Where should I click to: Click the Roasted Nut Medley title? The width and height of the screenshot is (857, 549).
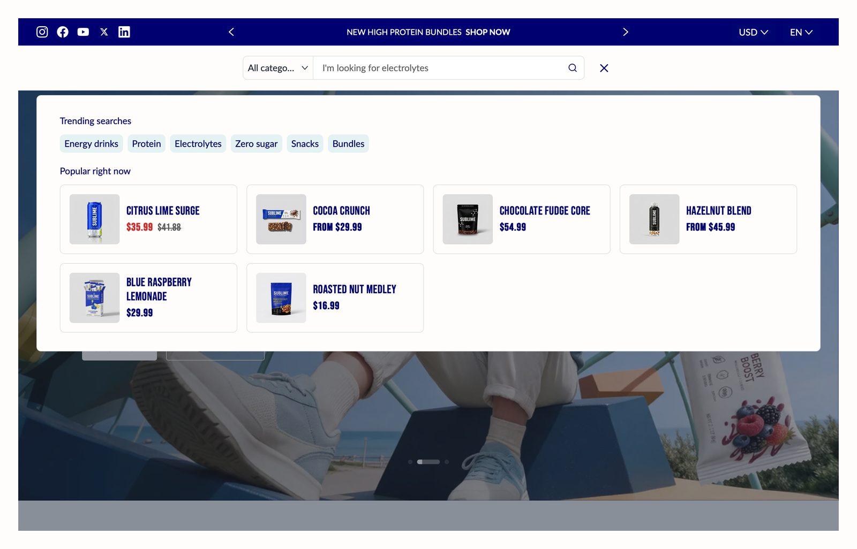355,289
